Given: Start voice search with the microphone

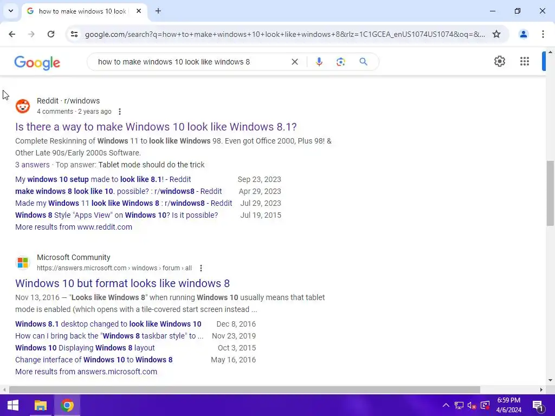Looking at the screenshot, I should (x=319, y=62).
